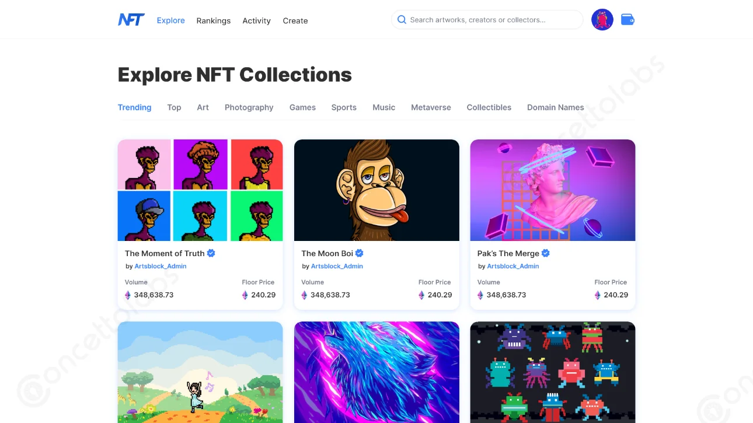Open the Metaverse category
This screenshot has height=423, width=753.
(431, 107)
